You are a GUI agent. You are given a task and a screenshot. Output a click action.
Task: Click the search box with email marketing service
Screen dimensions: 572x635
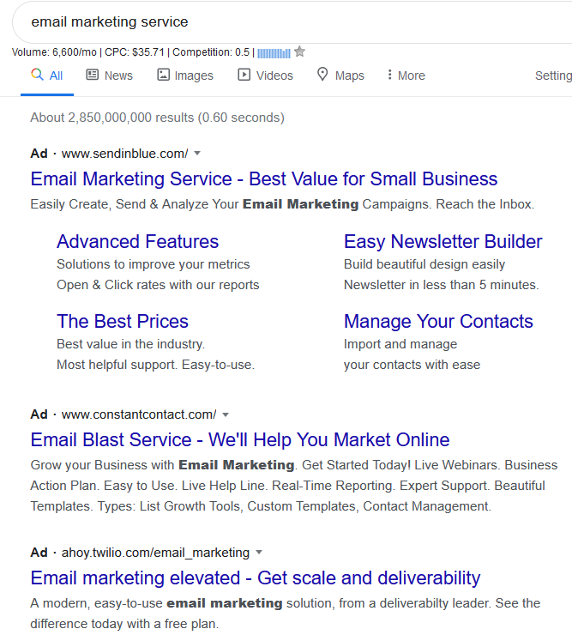tap(257, 21)
